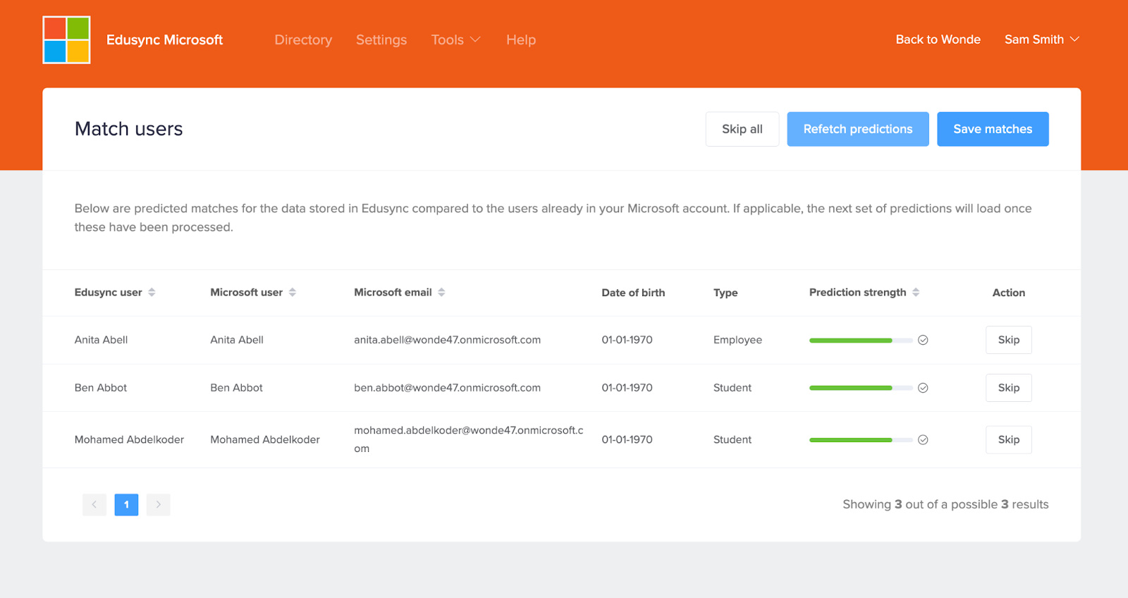Click check circle icon in Mohamed Abdelkoder row

(x=923, y=440)
